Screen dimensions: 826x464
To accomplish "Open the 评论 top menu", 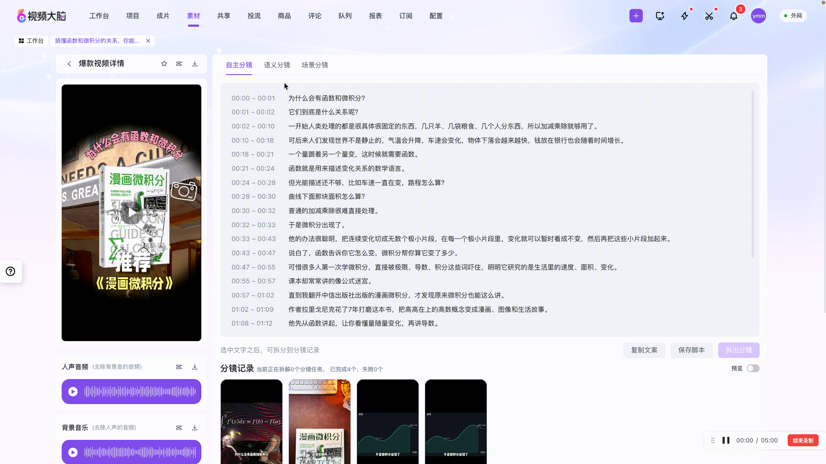I will coord(315,16).
